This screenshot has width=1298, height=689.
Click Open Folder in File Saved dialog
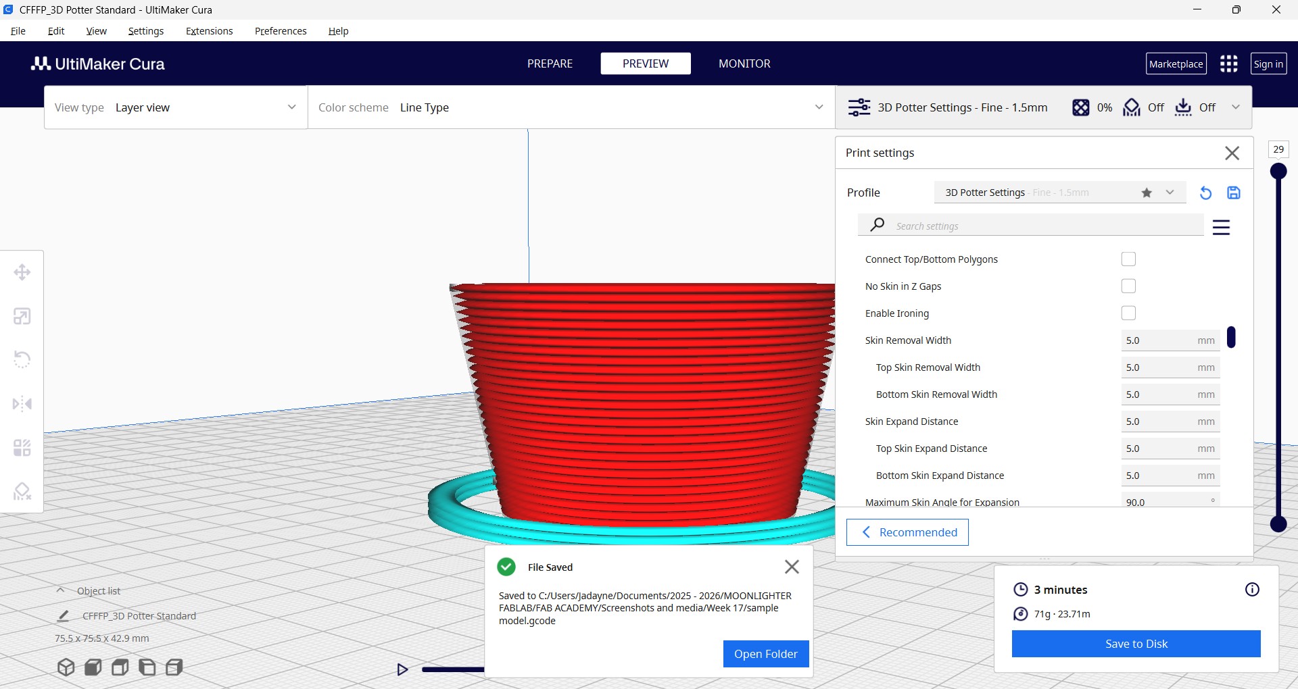click(x=766, y=654)
